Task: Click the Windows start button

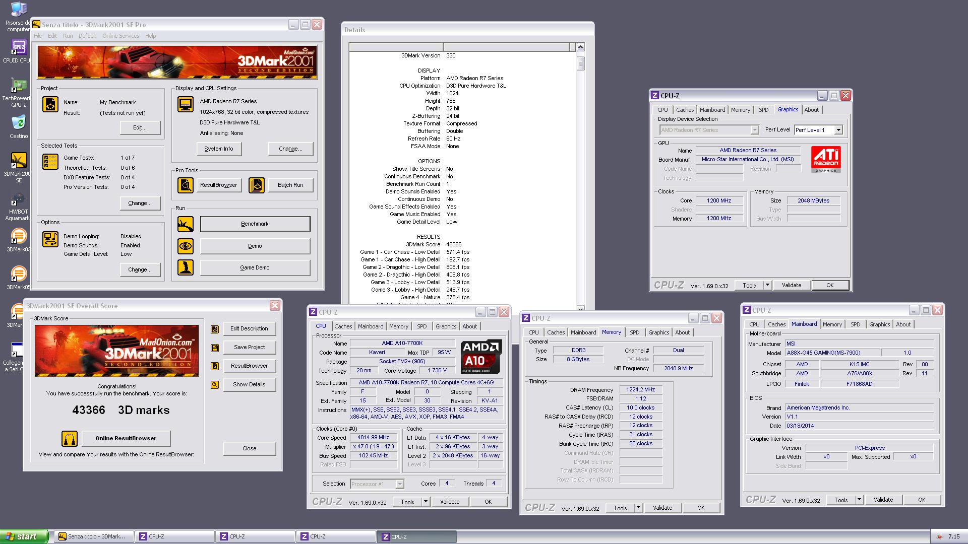Action: click(x=24, y=537)
